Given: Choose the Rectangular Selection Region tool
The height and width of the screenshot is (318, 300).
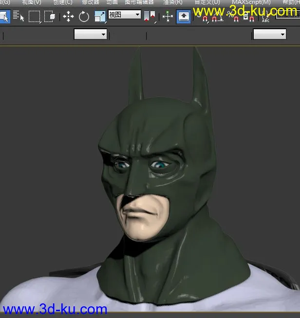Looking at the screenshot, I should click(x=35, y=17).
